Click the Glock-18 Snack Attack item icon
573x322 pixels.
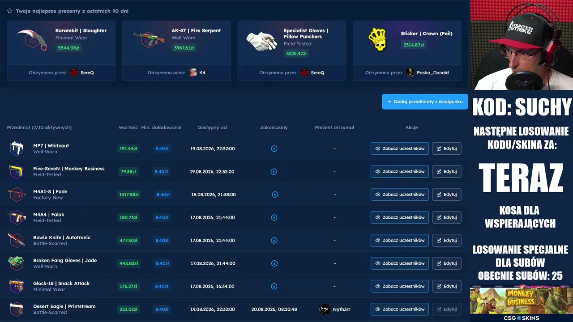[17, 286]
